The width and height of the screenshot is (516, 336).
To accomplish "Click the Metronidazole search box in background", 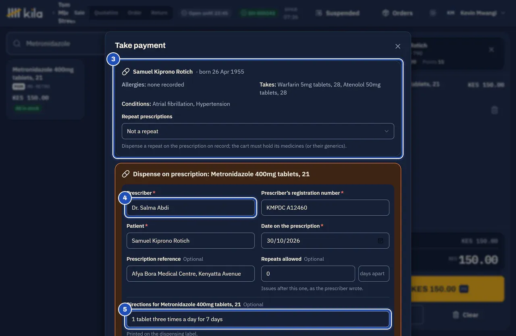I will tap(56, 43).
